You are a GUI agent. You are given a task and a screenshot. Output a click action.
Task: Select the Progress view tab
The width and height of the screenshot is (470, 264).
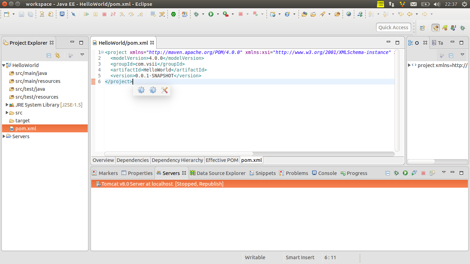354,173
